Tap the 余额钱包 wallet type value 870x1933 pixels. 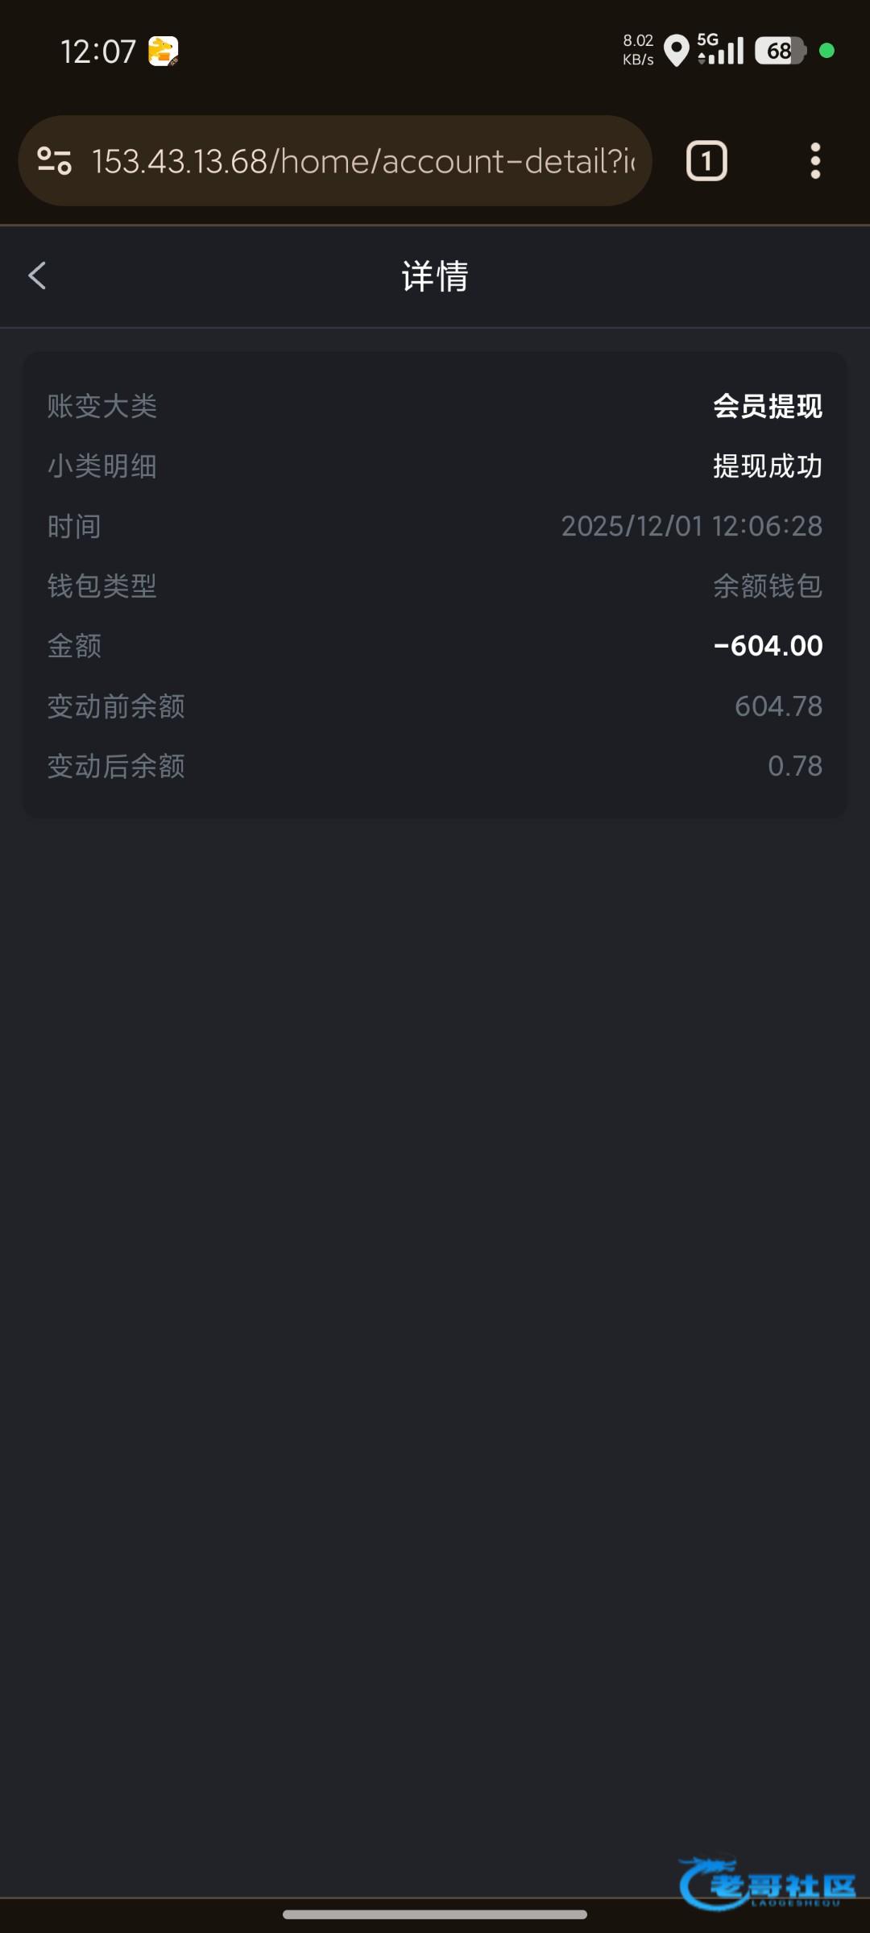click(x=767, y=586)
